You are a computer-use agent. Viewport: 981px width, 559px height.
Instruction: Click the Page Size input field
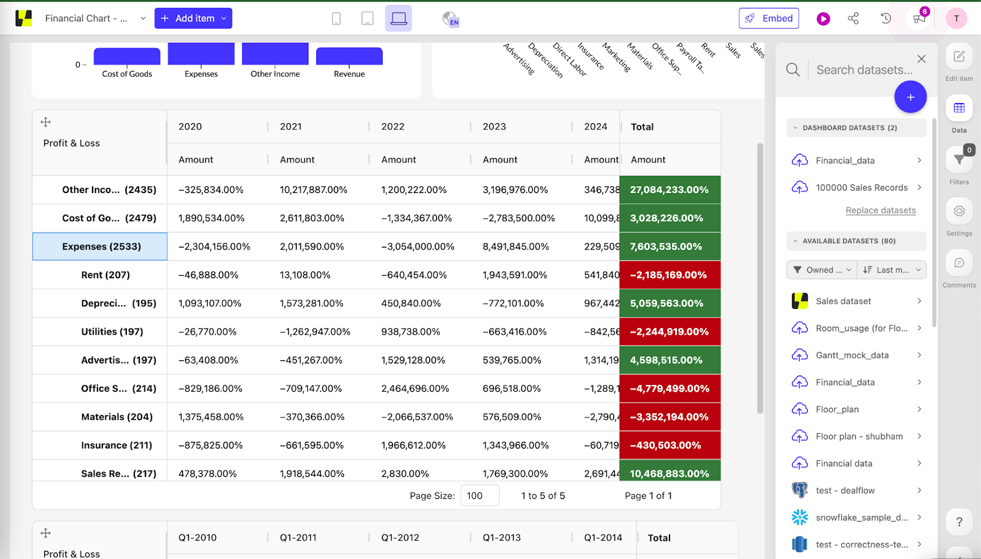[479, 495]
